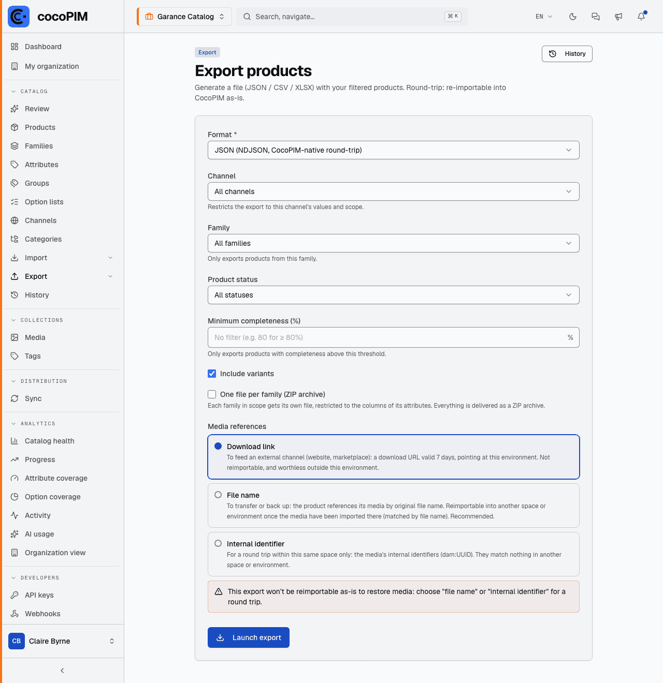Go to My organization
663x683 pixels.
point(62,66)
